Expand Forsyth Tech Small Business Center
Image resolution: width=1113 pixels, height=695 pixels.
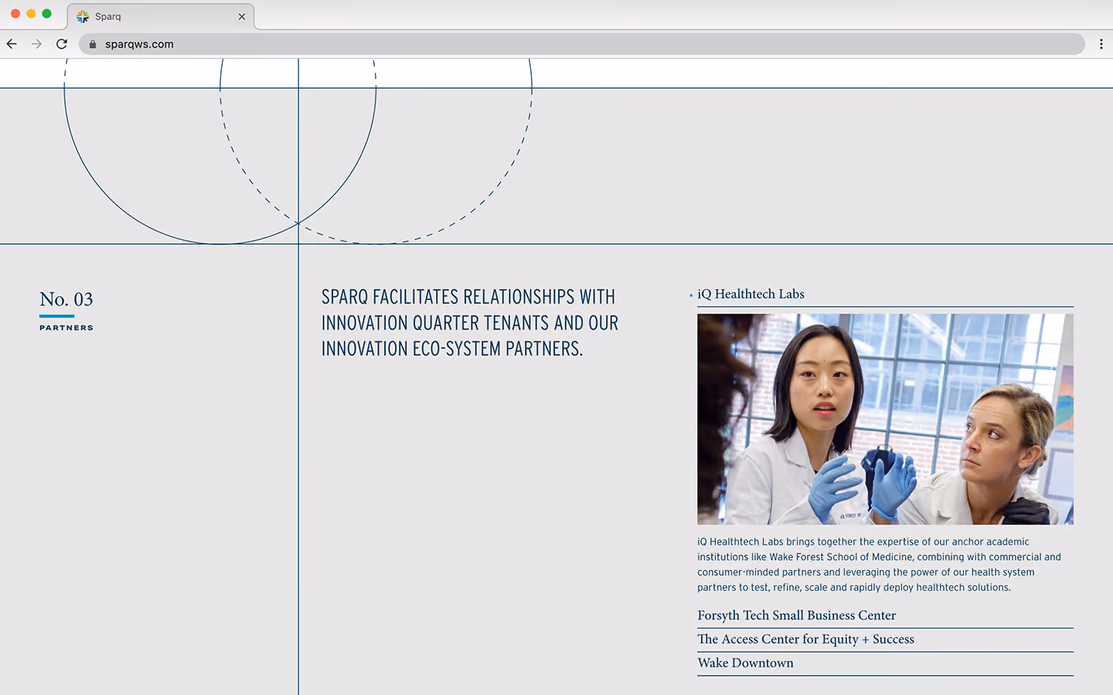tap(885, 615)
